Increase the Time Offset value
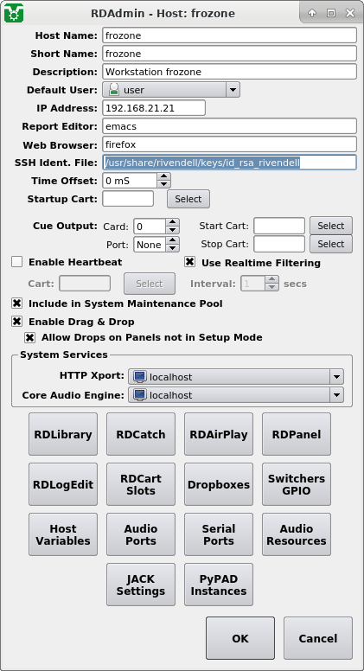The image size is (364, 671). 163,176
